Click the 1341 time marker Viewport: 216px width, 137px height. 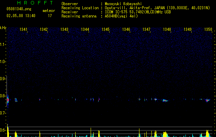coord(23,29)
